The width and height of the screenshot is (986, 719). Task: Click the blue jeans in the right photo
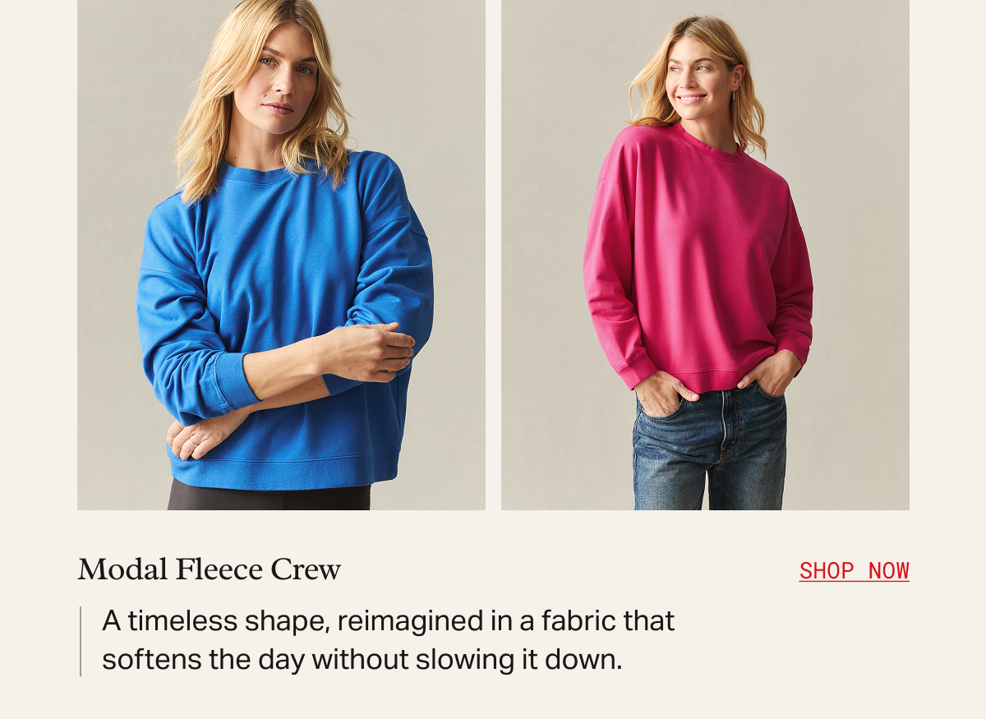pos(709,448)
